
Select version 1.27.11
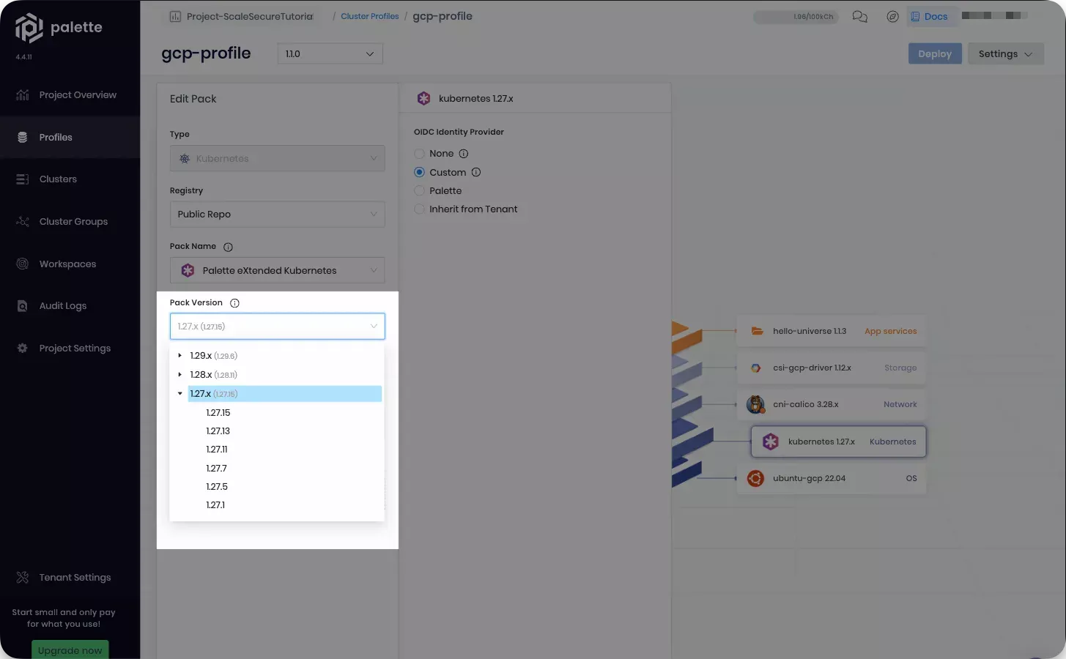coord(217,450)
